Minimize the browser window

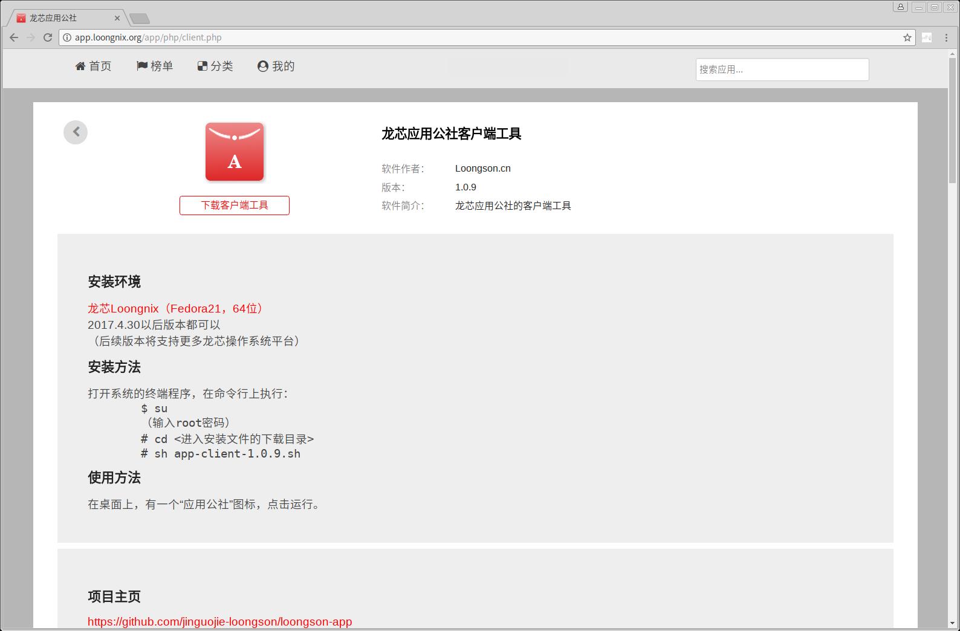pos(918,7)
